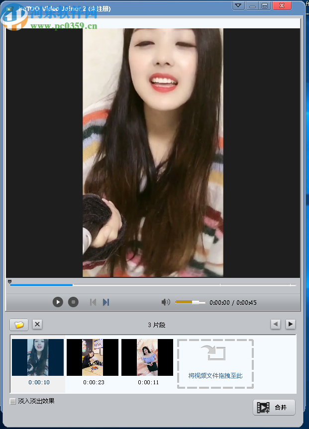
Task: Maximize the Video Joiner window
Action: pos(265,6)
